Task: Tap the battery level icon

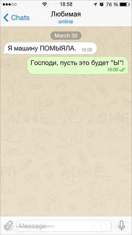Action: pos(124,5)
